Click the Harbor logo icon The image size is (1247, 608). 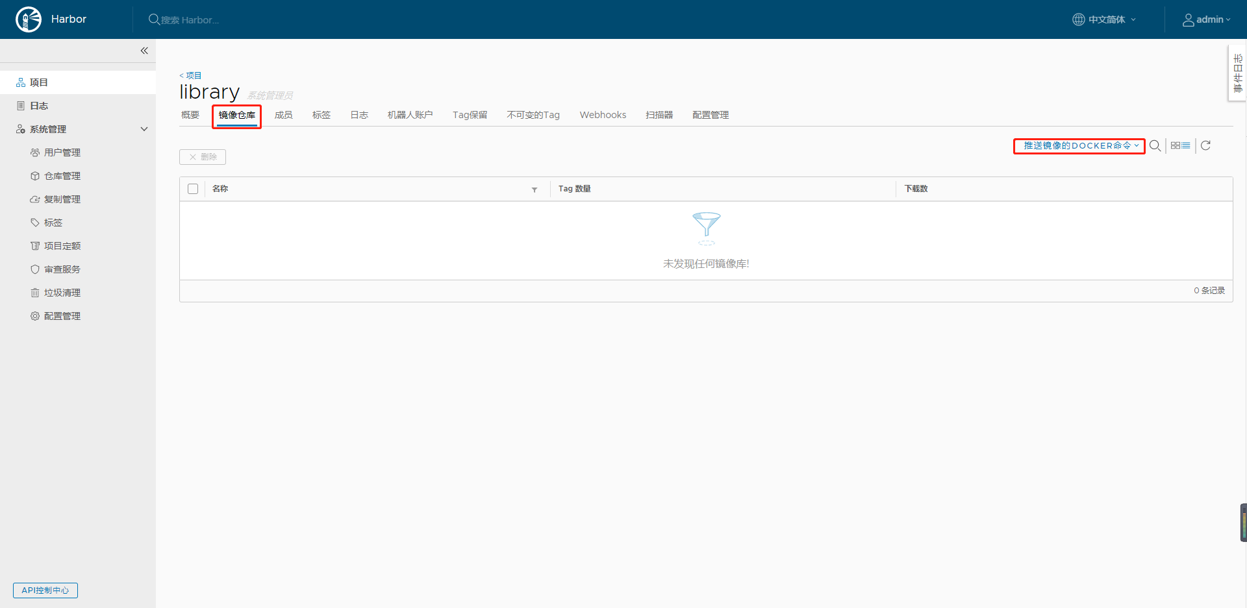(x=29, y=19)
